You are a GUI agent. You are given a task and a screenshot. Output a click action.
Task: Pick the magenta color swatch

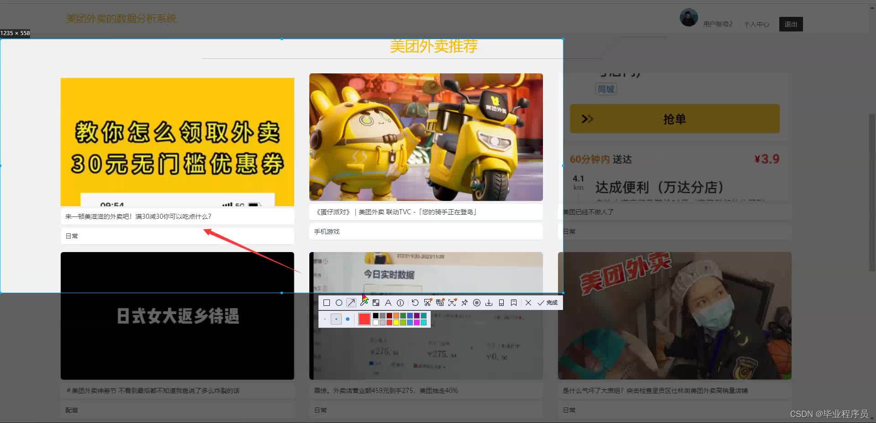tap(417, 323)
